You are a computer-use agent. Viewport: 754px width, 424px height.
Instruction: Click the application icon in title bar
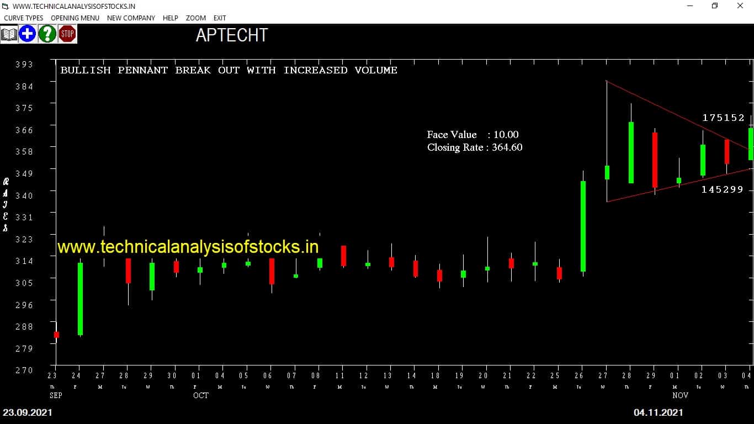6,6
